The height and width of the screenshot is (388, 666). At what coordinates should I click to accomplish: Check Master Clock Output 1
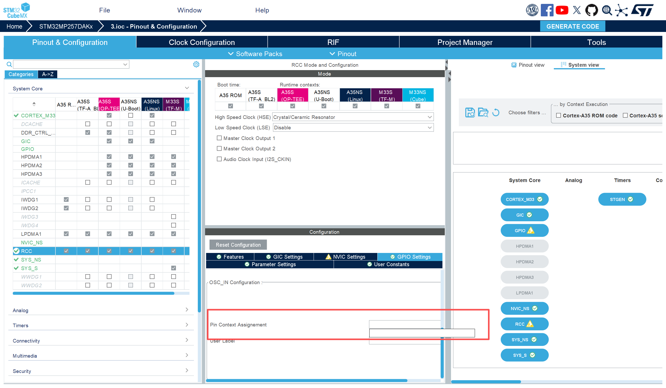(x=219, y=138)
